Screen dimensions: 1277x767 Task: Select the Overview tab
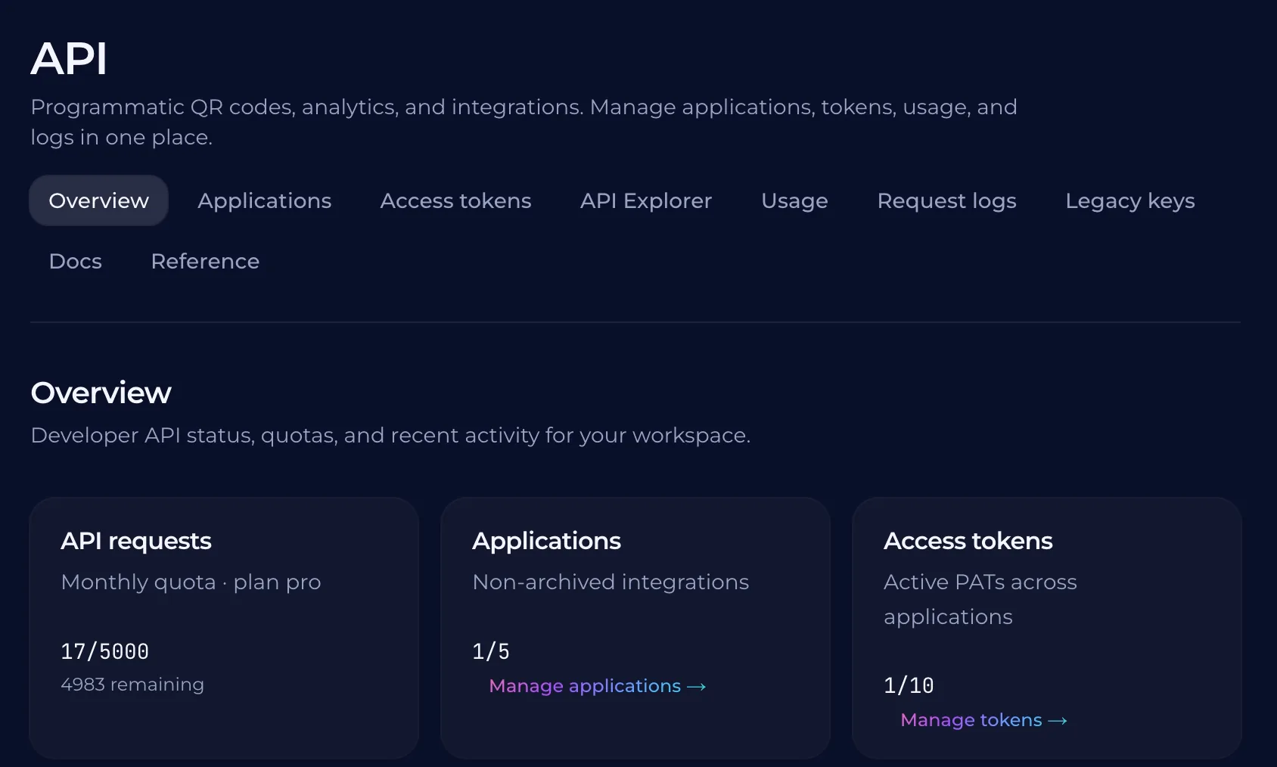point(98,200)
